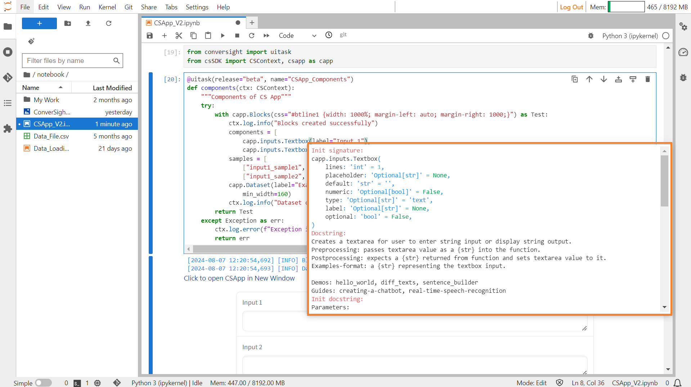The image size is (691, 387).
Task: Open the kernel usage gauge panel
Action: click(x=683, y=52)
